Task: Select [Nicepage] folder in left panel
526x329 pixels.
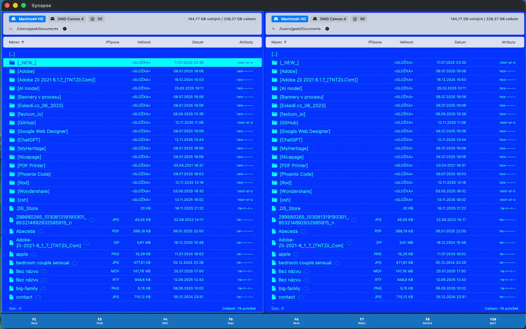Action: (132, 157)
